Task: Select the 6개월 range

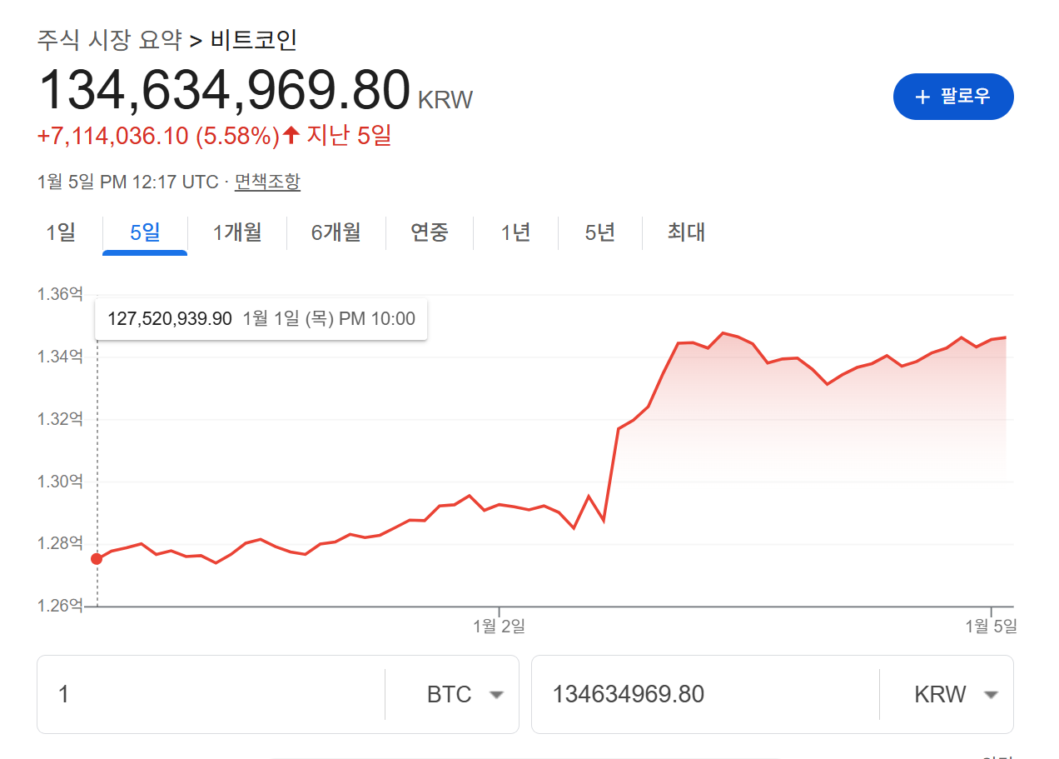Action: [x=336, y=233]
